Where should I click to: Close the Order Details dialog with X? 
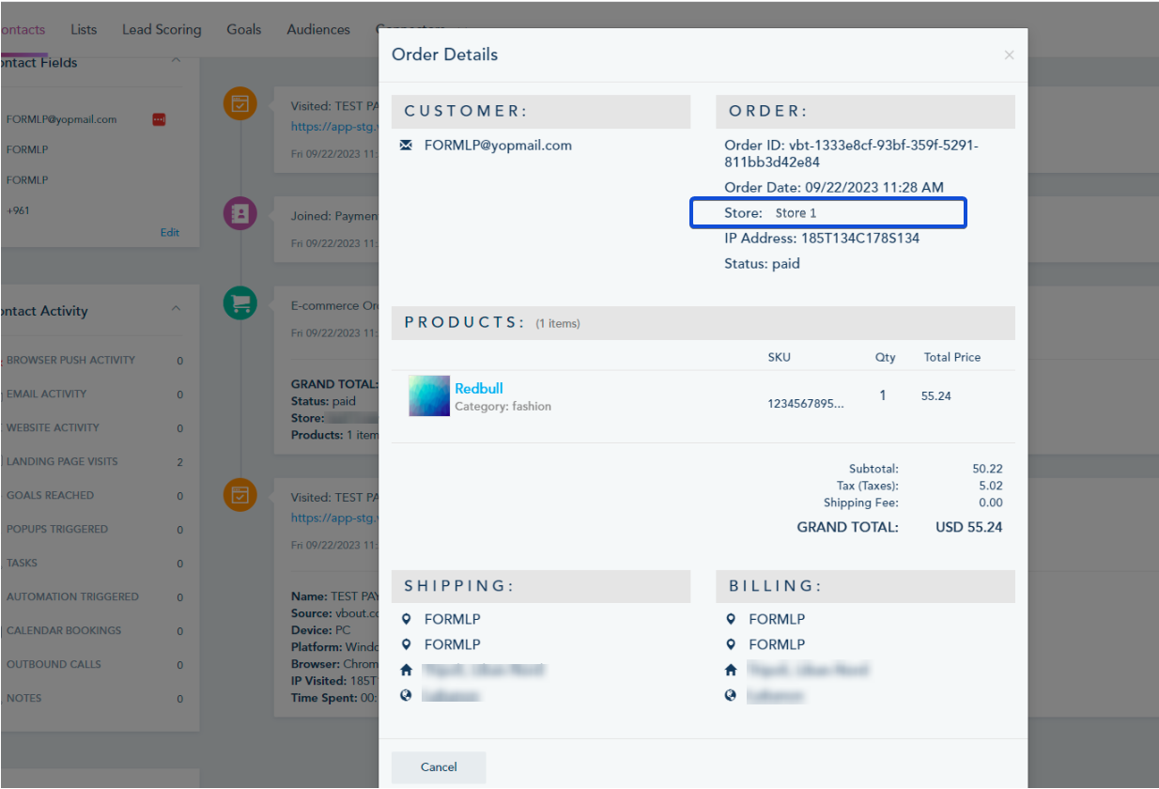(1009, 55)
